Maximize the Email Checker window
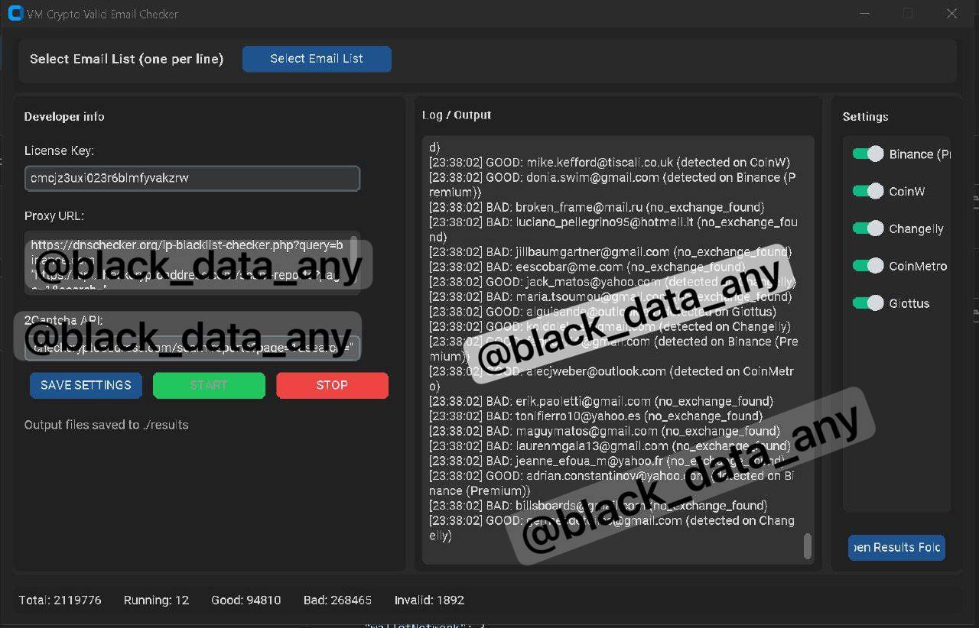The height and width of the screenshot is (628, 979). tap(908, 14)
